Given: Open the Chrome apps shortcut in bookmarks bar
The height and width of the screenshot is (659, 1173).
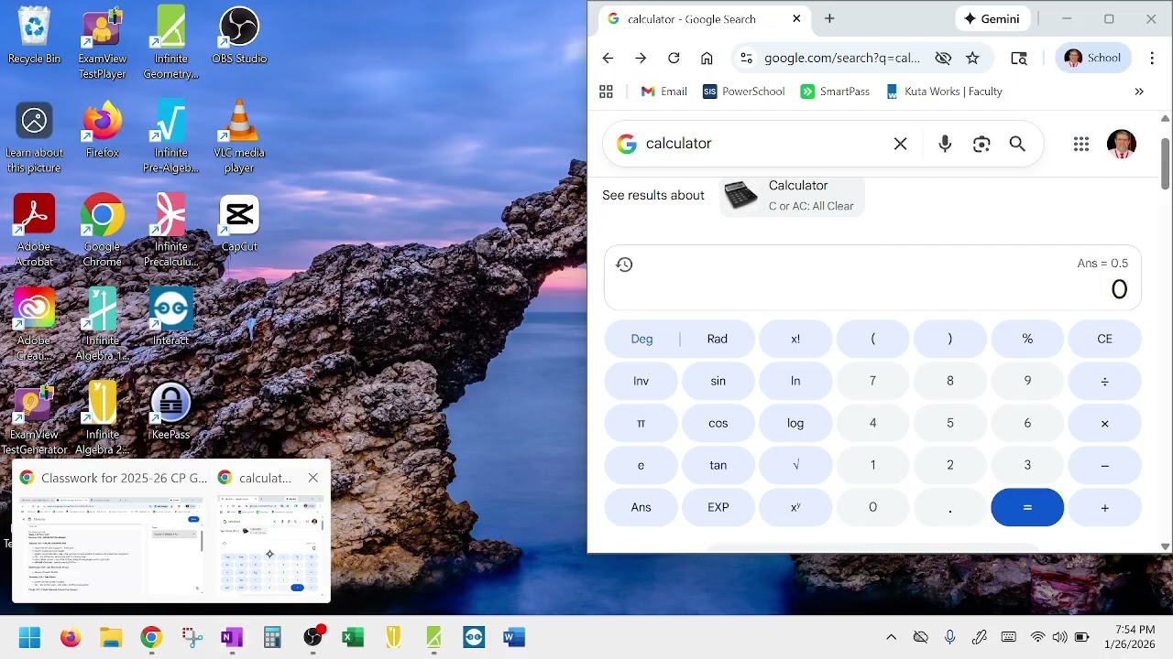Looking at the screenshot, I should click(x=606, y=92).
